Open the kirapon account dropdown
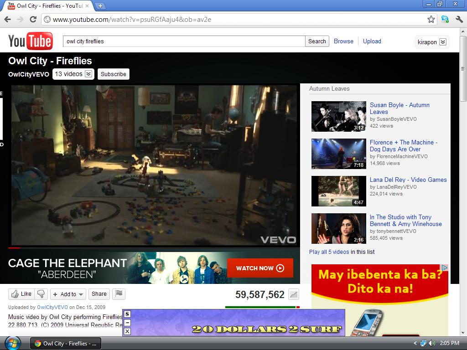 (432, 42)
